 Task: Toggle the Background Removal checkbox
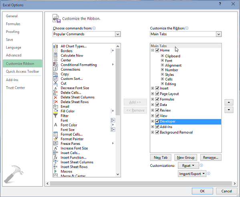coord(157,132)
